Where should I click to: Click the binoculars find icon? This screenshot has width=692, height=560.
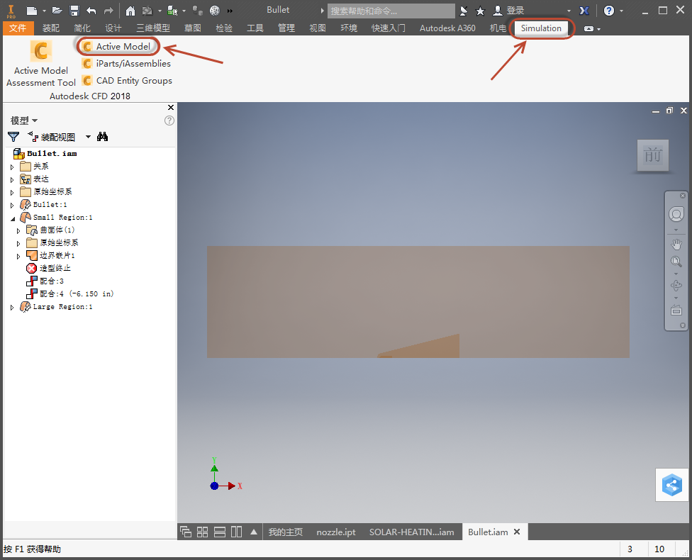coord(102,137)
